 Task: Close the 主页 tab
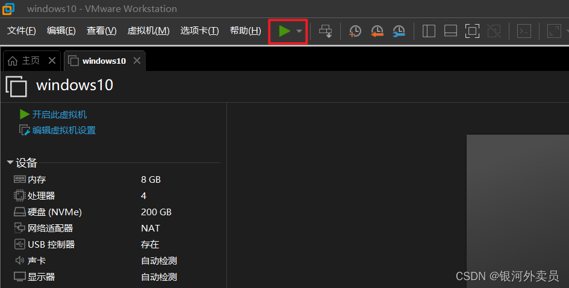[52, 61]
